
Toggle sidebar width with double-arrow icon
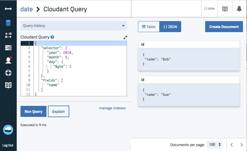click(8, 9)
